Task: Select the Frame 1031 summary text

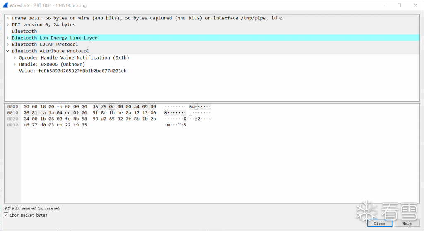Action: [147, 18]
